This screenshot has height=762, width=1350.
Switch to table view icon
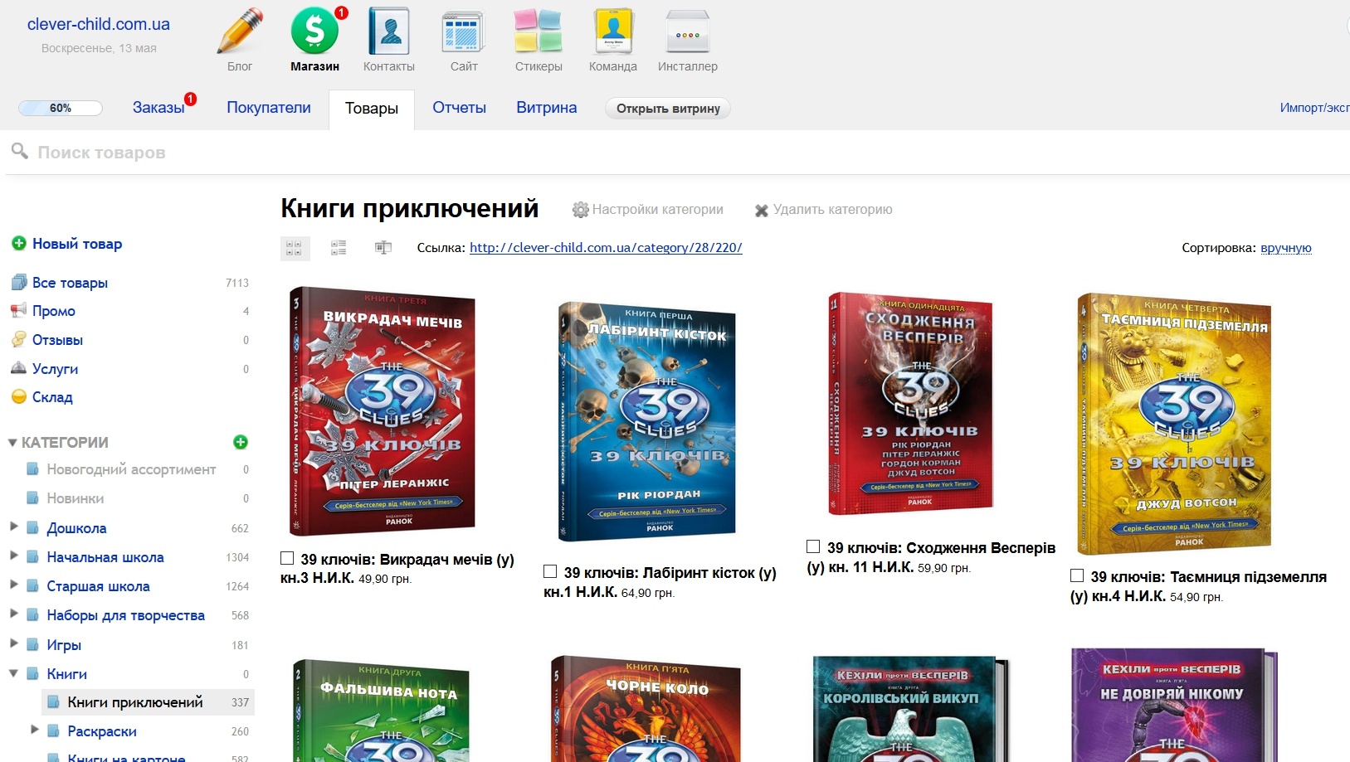tap(383, 247)
